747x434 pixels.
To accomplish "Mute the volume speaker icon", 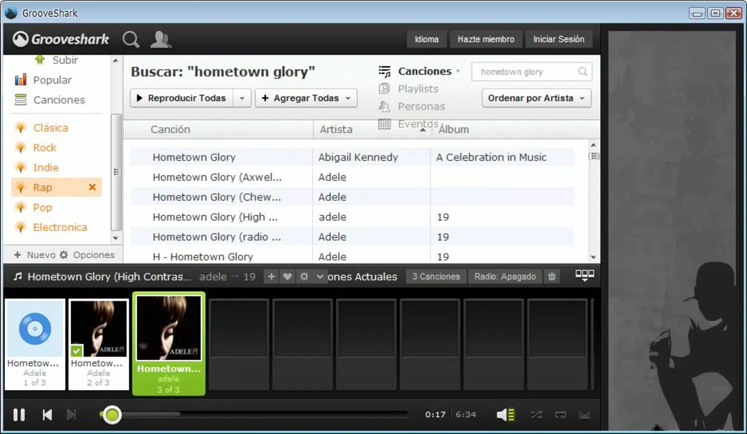I will tap(505, 415).
